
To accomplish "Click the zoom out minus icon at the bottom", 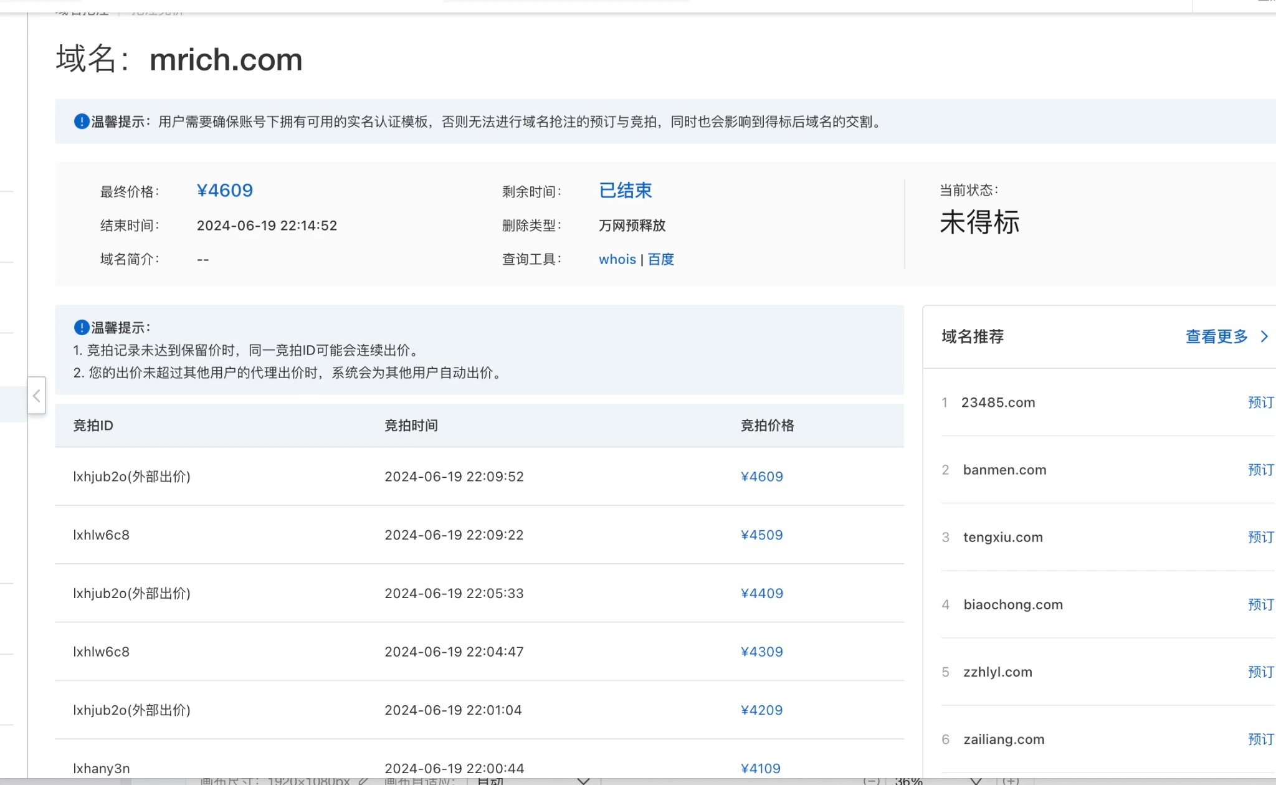I will point(872,781).
